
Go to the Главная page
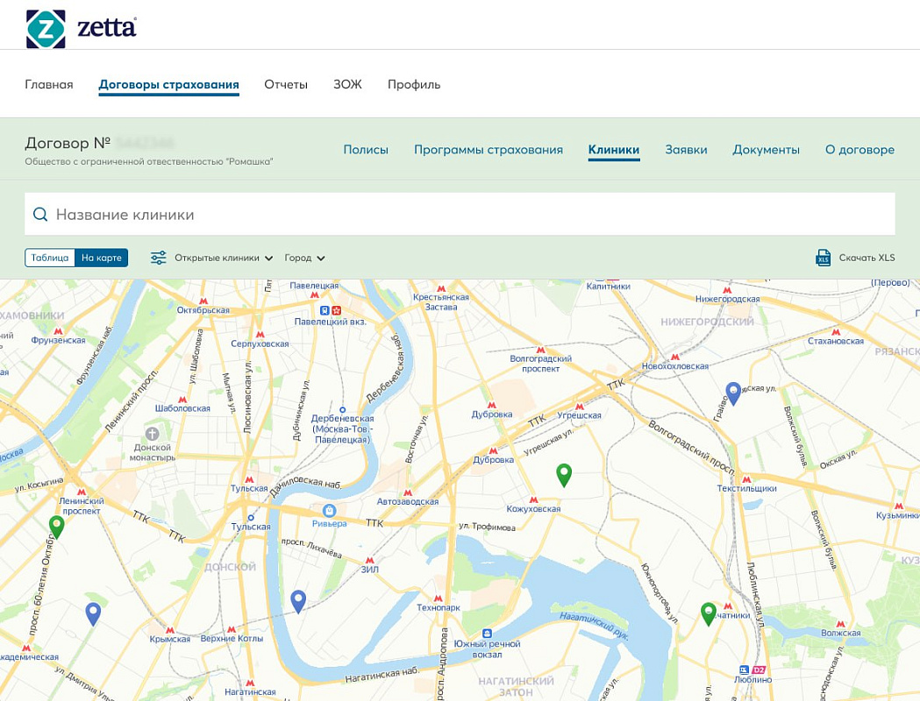point(49,85)
